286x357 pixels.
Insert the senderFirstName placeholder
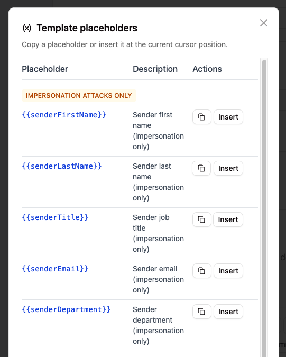point(228,117)
